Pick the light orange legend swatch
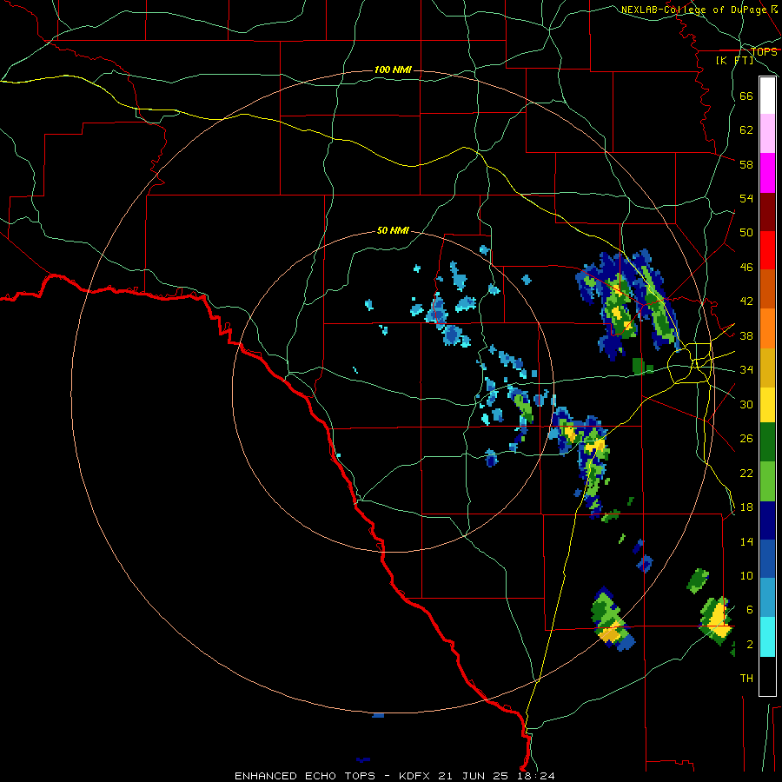 [x=767, y=328]
